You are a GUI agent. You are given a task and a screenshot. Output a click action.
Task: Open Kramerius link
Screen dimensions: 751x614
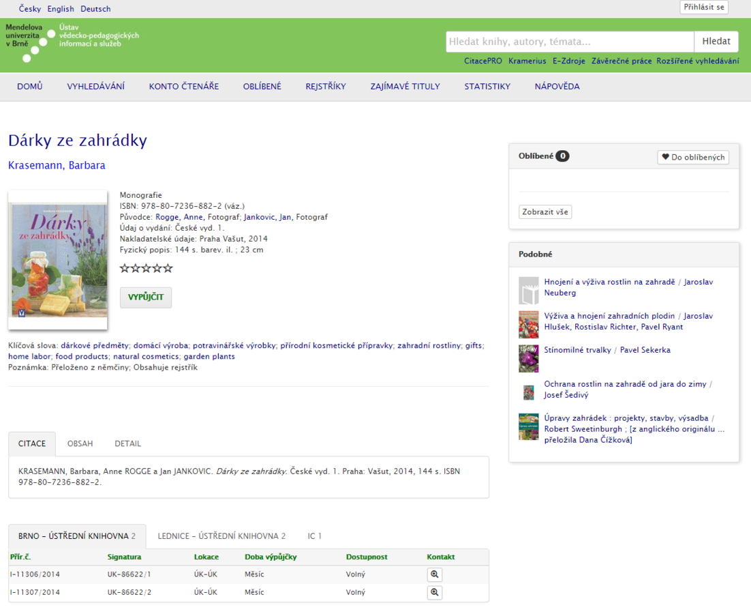(x=527, y=61)
